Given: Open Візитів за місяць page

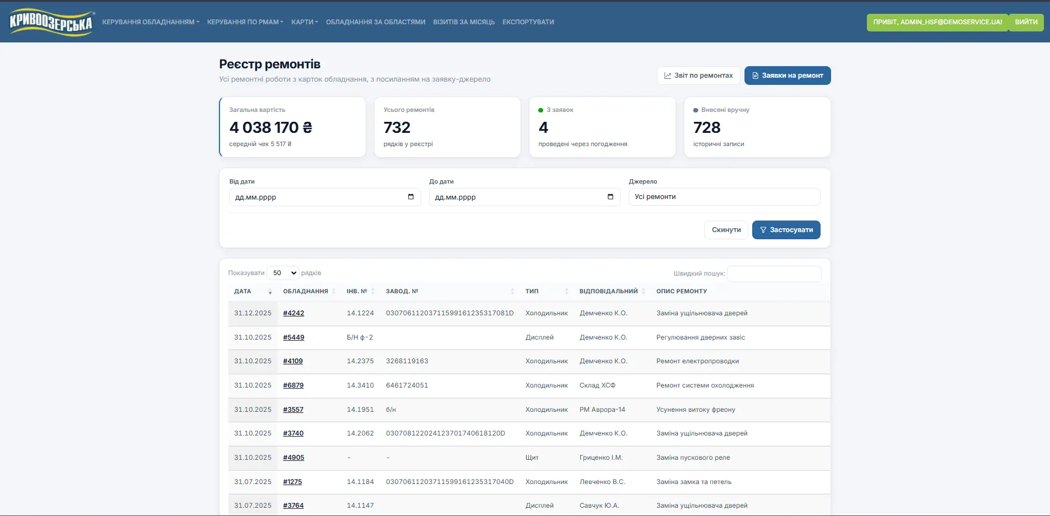Looking at the screenshot, I should [x=464, y=22].
